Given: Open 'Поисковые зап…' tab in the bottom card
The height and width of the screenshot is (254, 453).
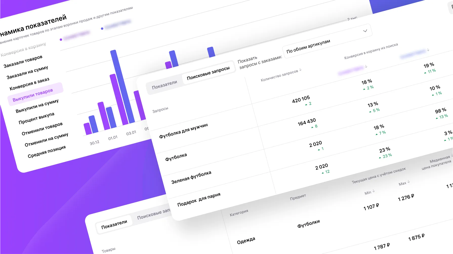Looking at the screenshot, I should 153,214.
